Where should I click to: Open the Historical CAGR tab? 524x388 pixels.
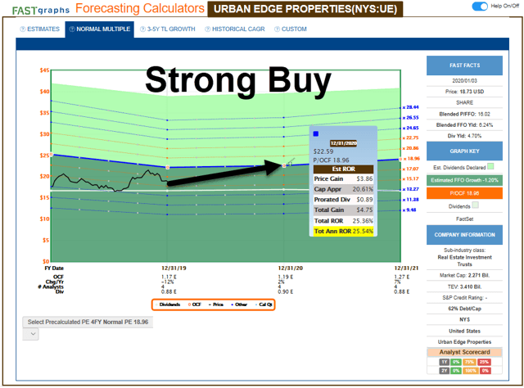(235, 29)
